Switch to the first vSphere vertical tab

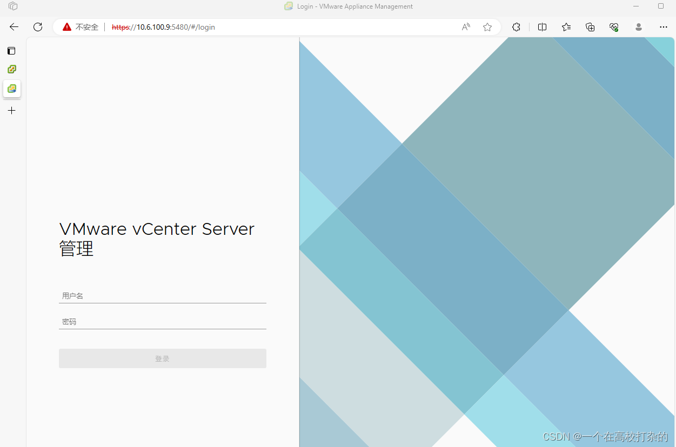click(11, 69)
